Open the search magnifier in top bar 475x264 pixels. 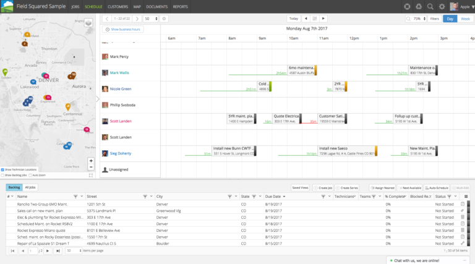430,6
